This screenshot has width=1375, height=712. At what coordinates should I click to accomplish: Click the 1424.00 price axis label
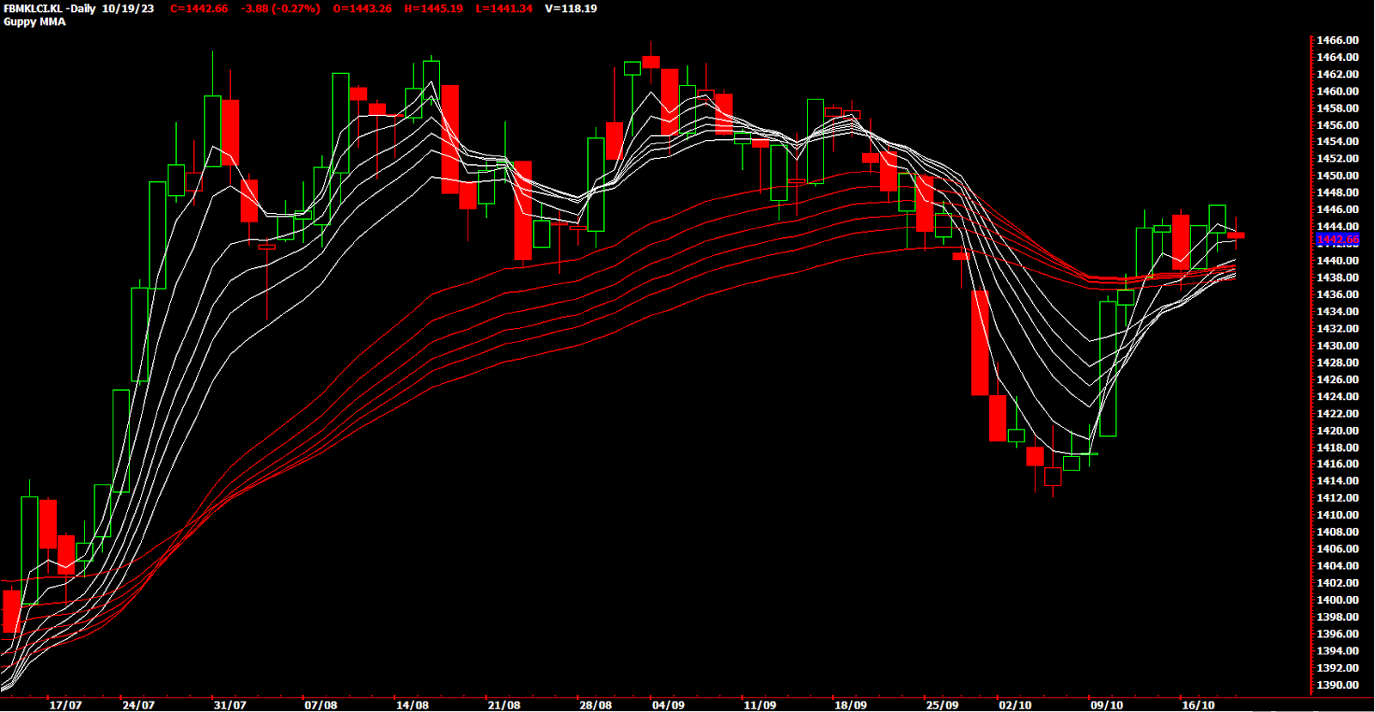[x=1337, y=397]
